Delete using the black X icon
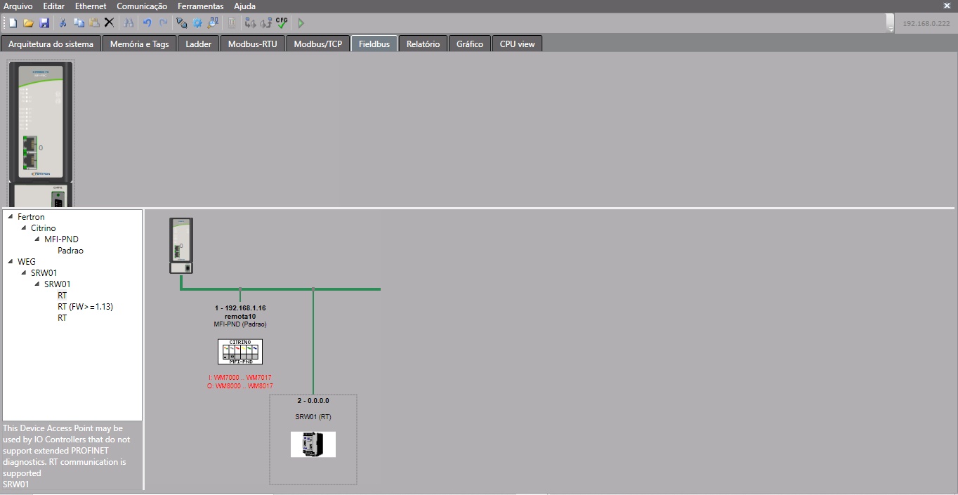958x495 pixels. click(109, 23)
